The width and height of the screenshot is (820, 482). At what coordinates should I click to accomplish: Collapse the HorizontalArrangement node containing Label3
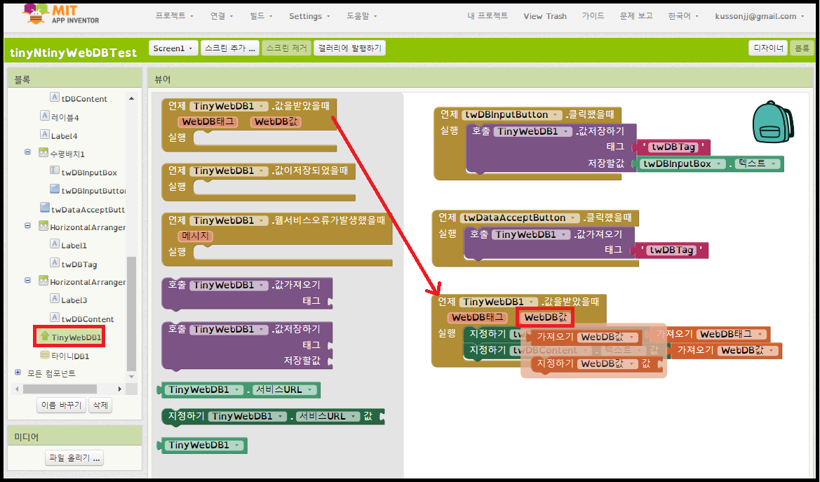[28, 281]
